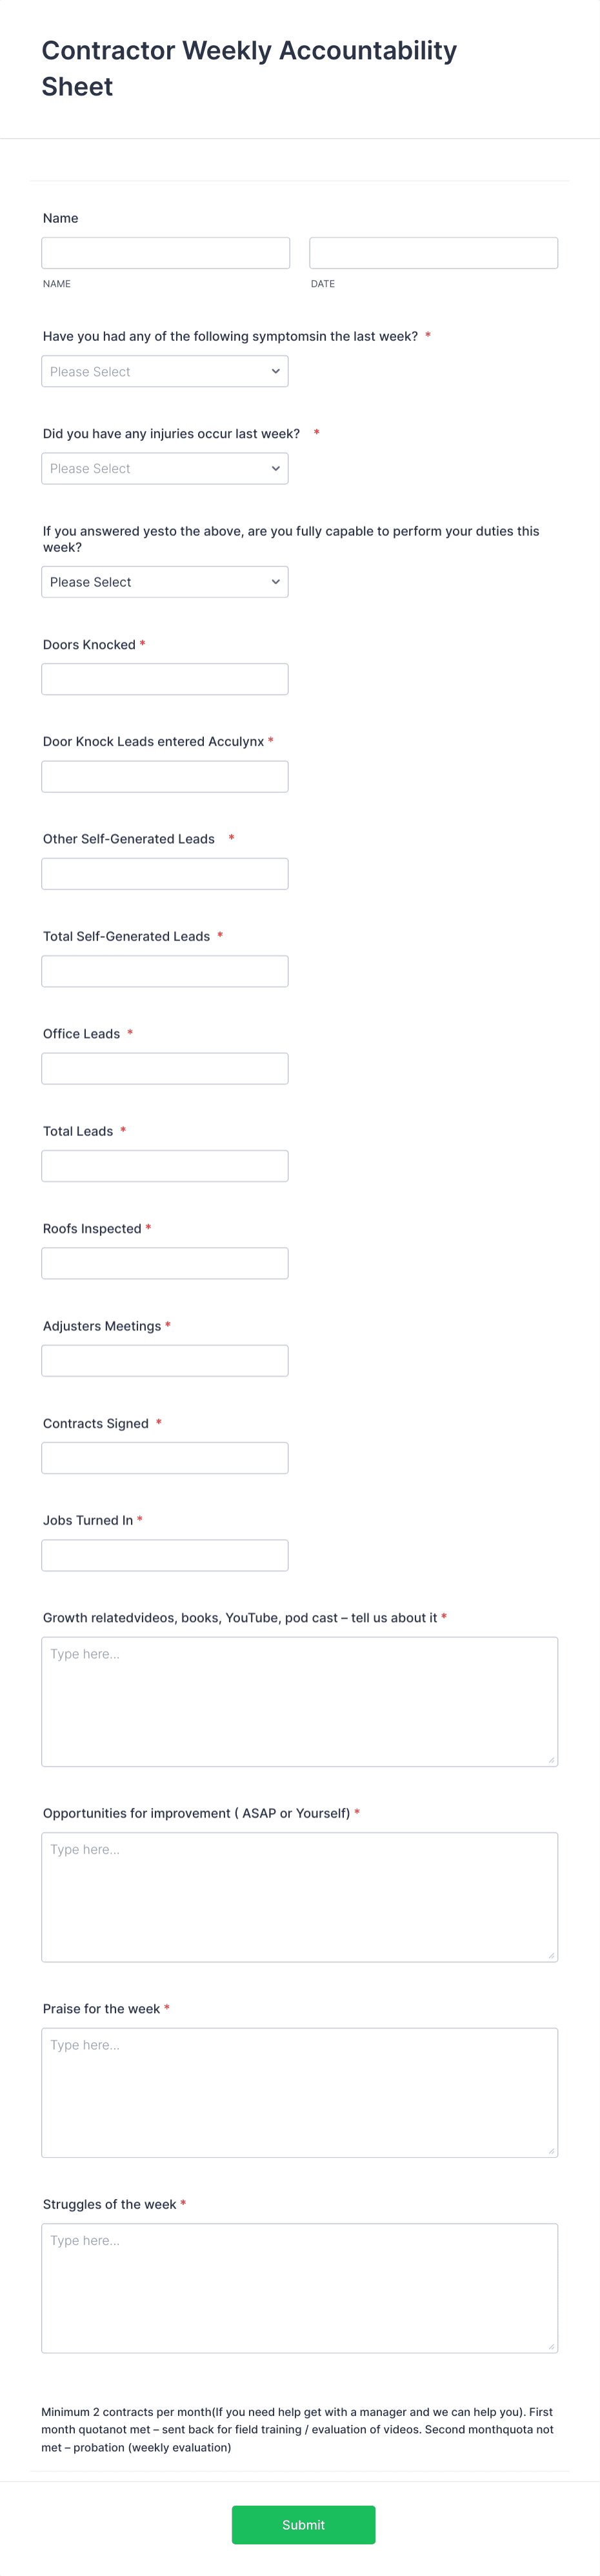The image size is (600, 2576).
Task: Select the DATE input field
Action: click(433, 252)
